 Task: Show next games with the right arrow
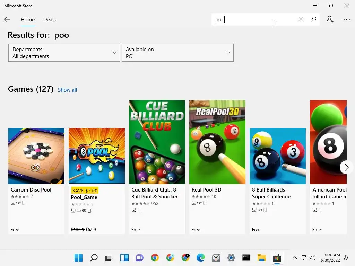(x=346, y=167)
